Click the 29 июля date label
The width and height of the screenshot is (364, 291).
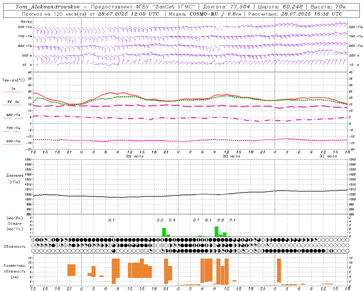[x=135, y=156]
